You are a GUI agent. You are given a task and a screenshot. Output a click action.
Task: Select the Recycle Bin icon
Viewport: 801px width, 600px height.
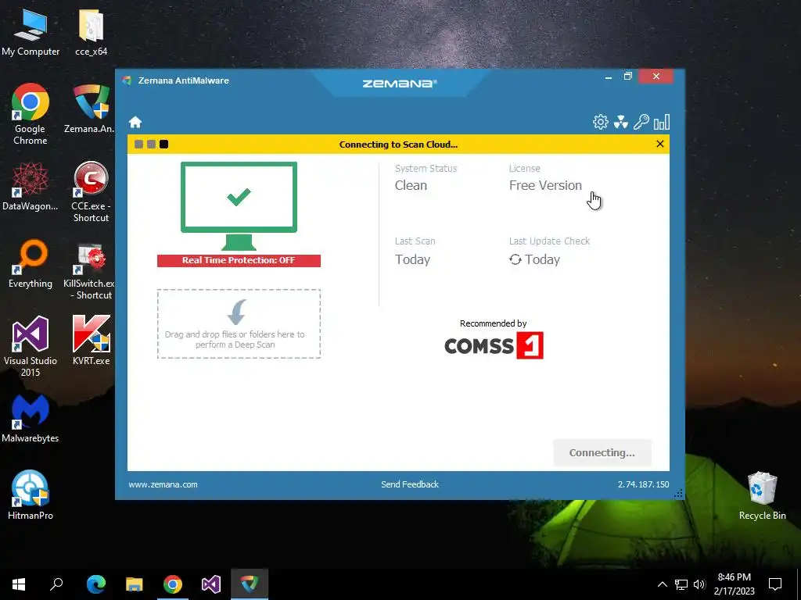(762, 495)
